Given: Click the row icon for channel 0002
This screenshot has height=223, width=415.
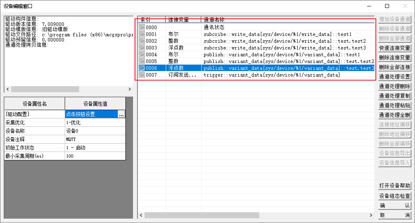Looking at the screenshot, I should click(x=142, y=41).
